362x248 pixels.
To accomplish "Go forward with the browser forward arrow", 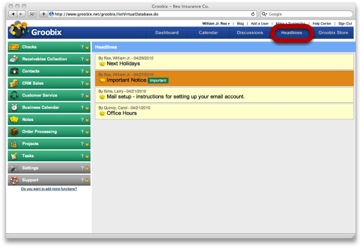I will click(21, 14).
